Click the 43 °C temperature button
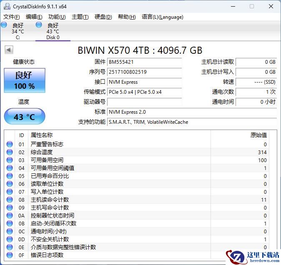Image resolution: width=281 pixels, height=265 pixels. (x=25, y=116)
